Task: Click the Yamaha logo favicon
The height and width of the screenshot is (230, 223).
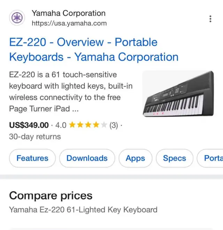Action: [17, 18]
